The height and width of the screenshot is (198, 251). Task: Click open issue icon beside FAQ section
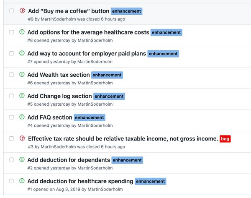(22, 117)
